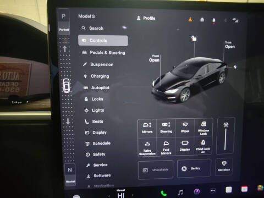264x198 pixels.
Task: Open the colorful Toybox app icon
Action: click(261, 188)
